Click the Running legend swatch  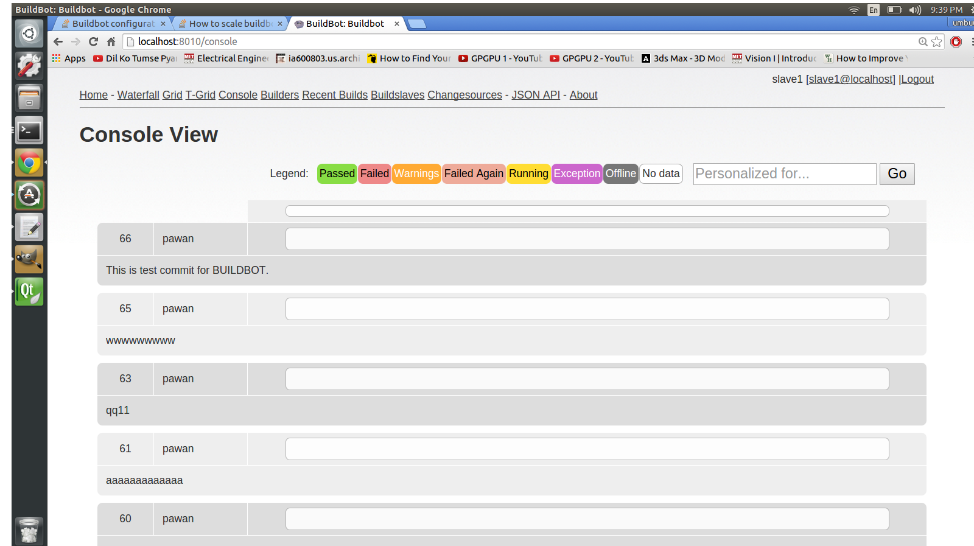pyautogui.click(x=528, y=173)
